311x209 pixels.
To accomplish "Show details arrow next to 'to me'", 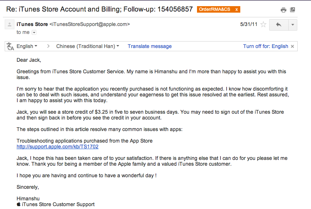I will [x=34, y=32].
